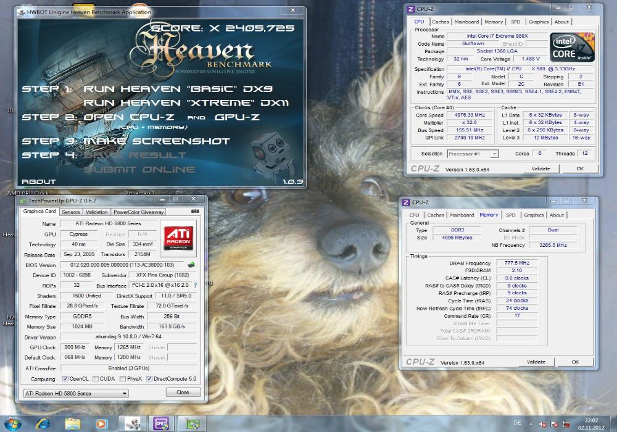Click the BIOS Version value field
617x432 pixels.
tap(122, 265)
